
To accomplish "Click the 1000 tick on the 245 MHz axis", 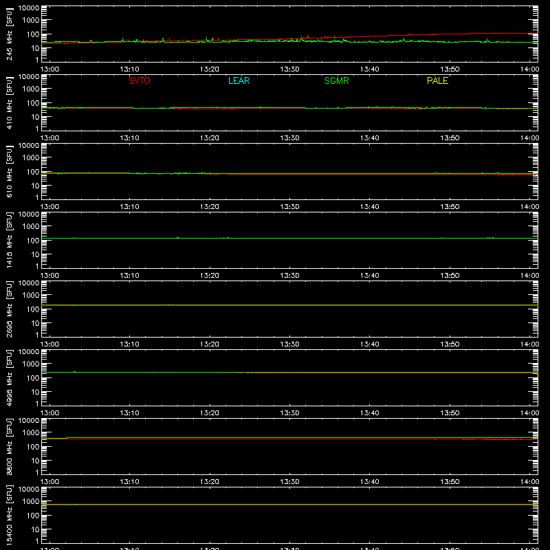I will (31, 21).
